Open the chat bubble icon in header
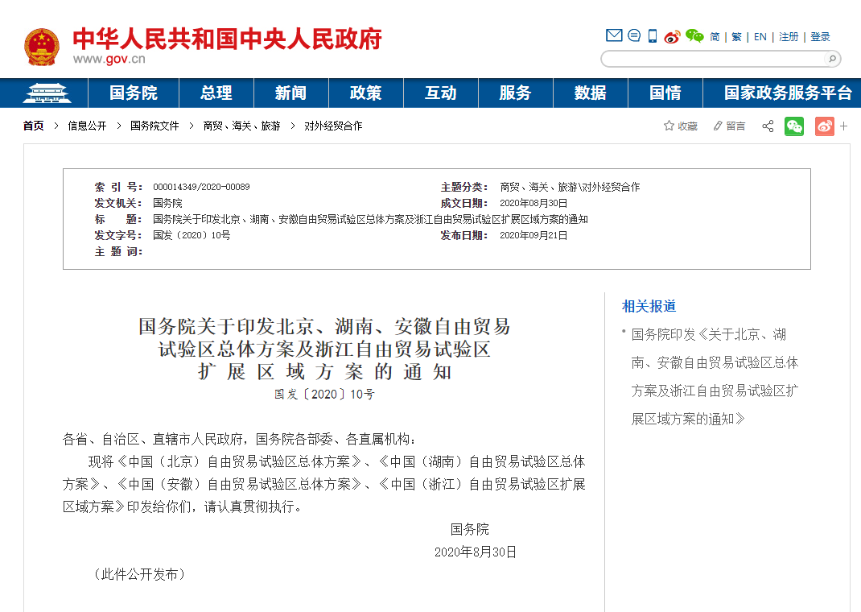This screenshot has height=612, width=861. (634, 35)
